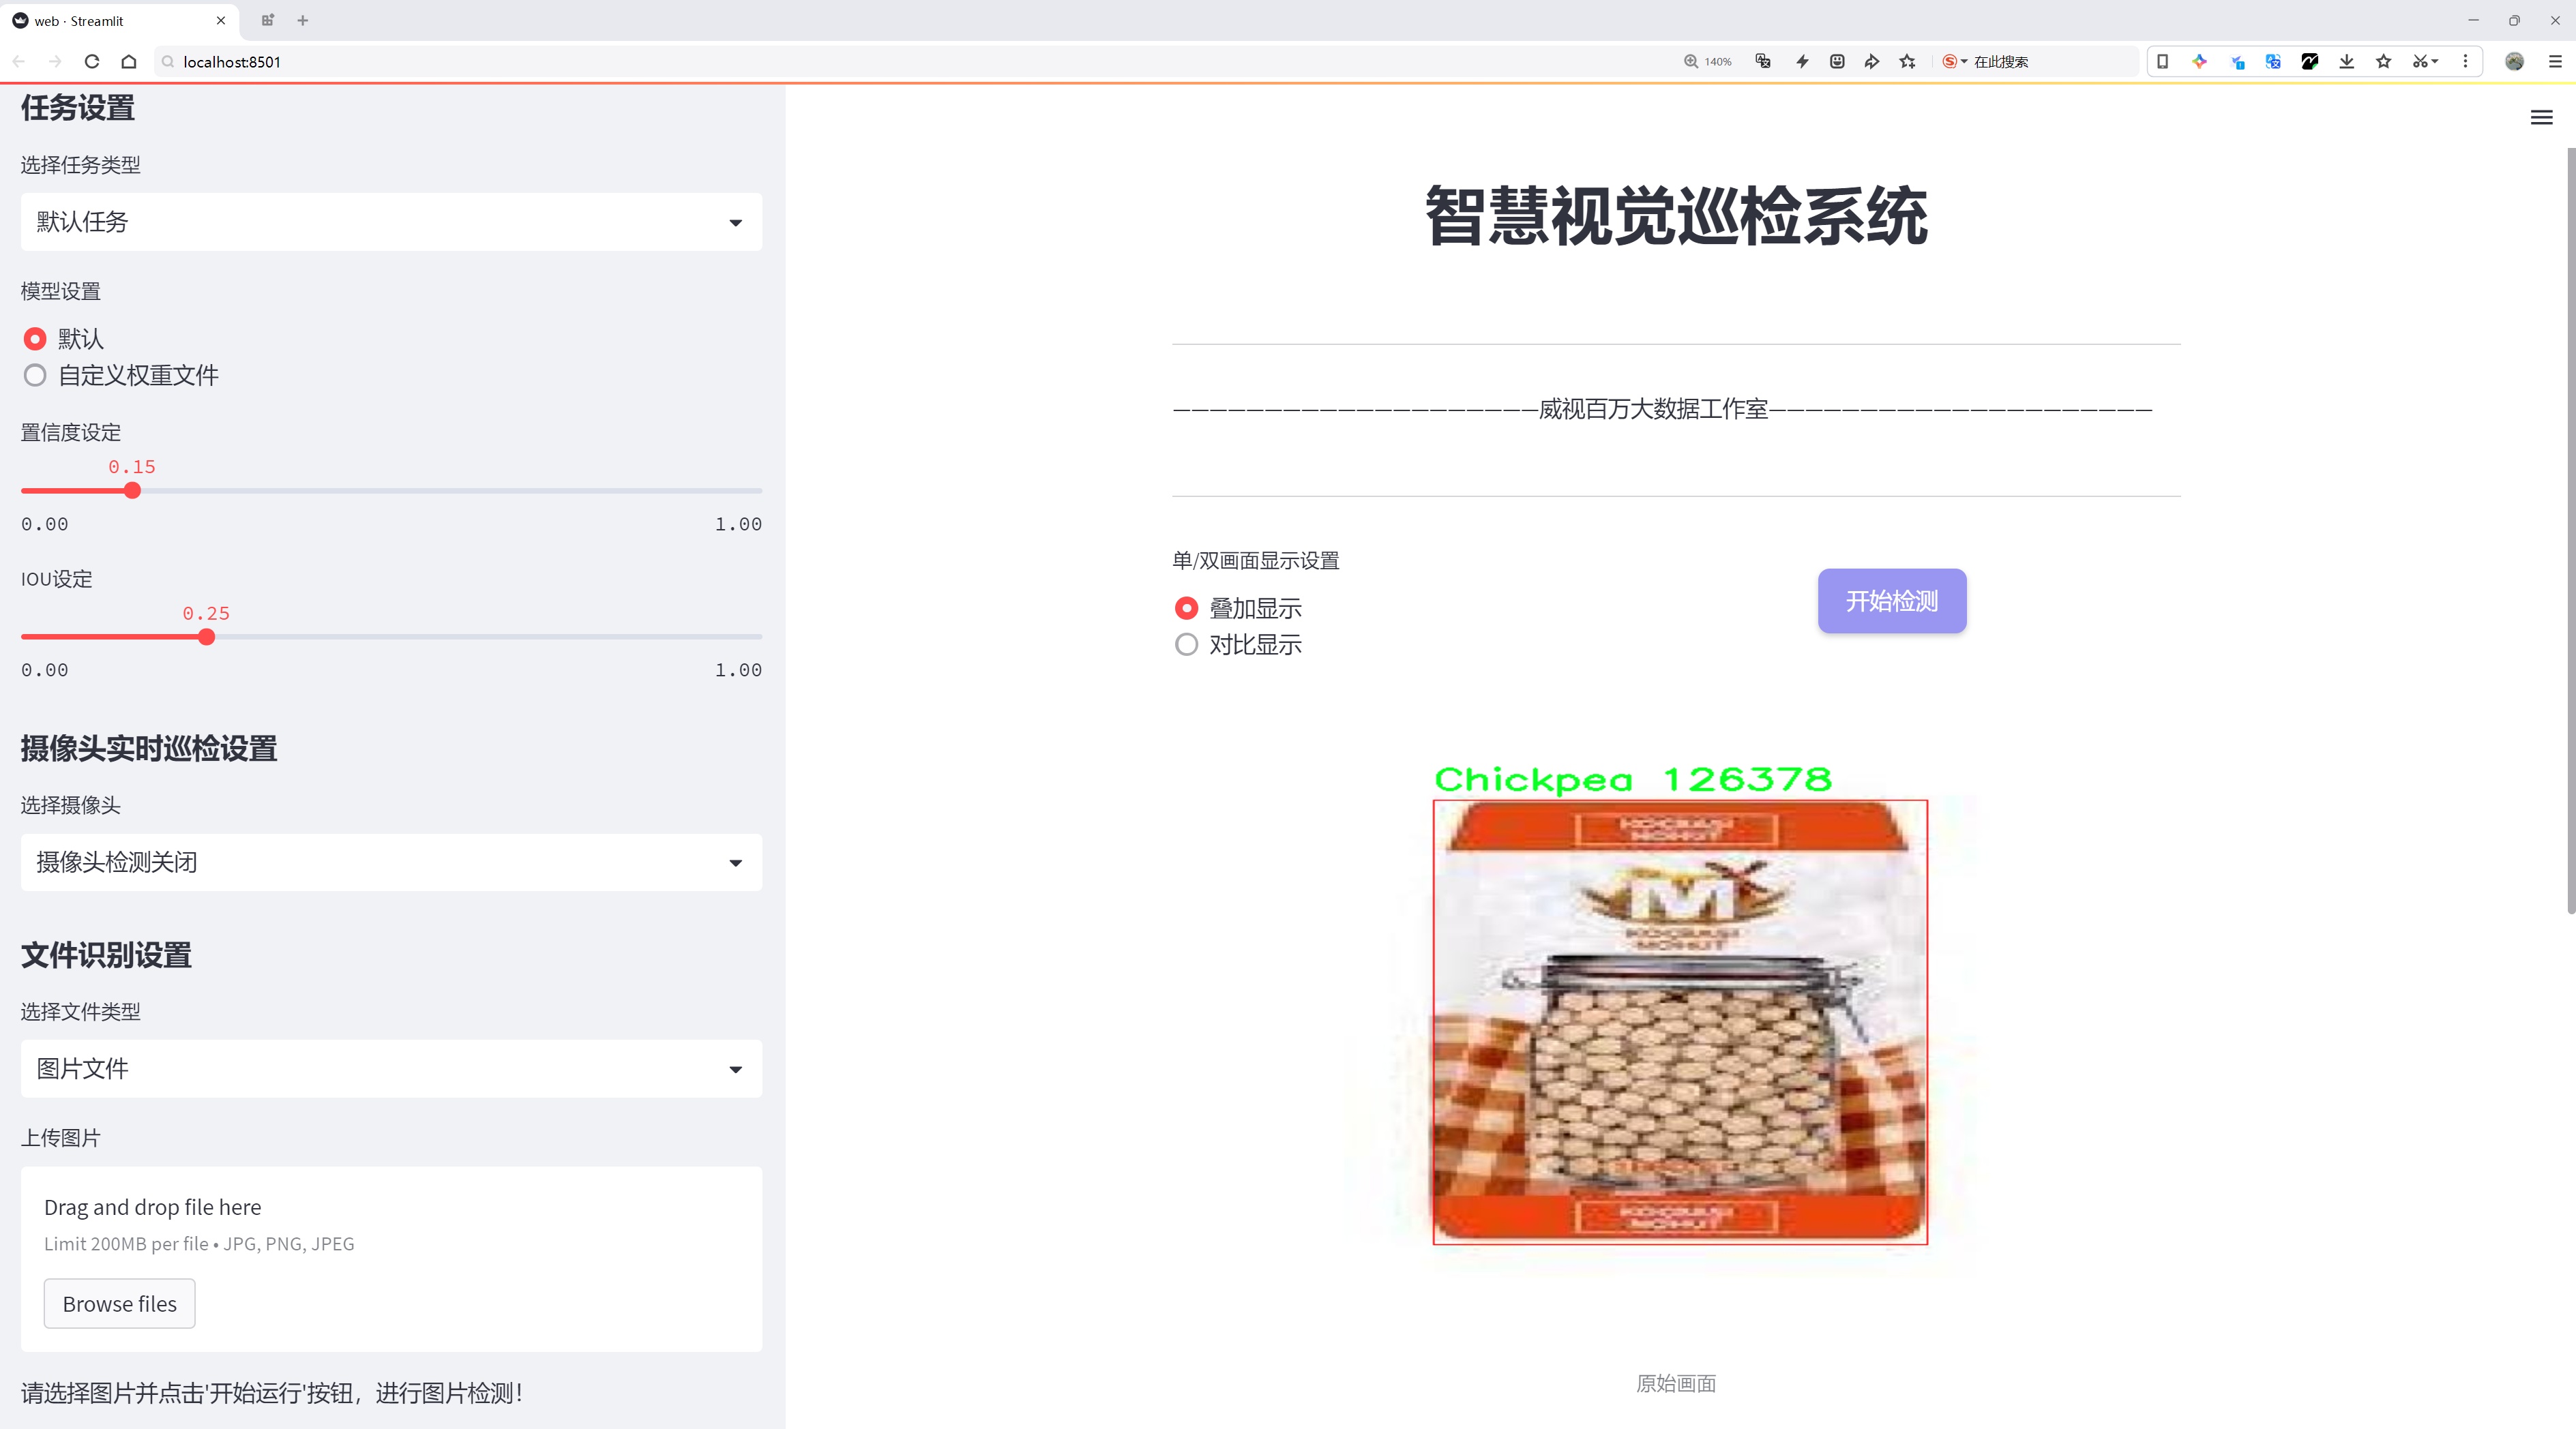2576x1429 pixels.
Task: Open the 摄像头检测关闭 camera dropdown
Action: tap(391, 862)
